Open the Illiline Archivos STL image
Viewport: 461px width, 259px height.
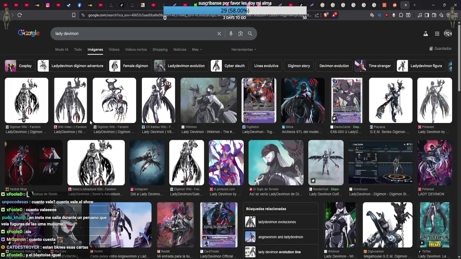[303, 100]
